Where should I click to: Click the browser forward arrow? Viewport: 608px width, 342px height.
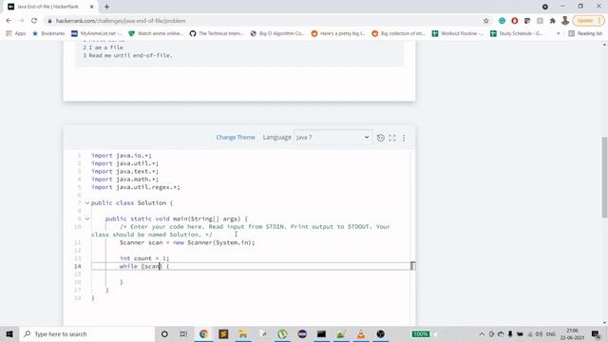(21, 21)
